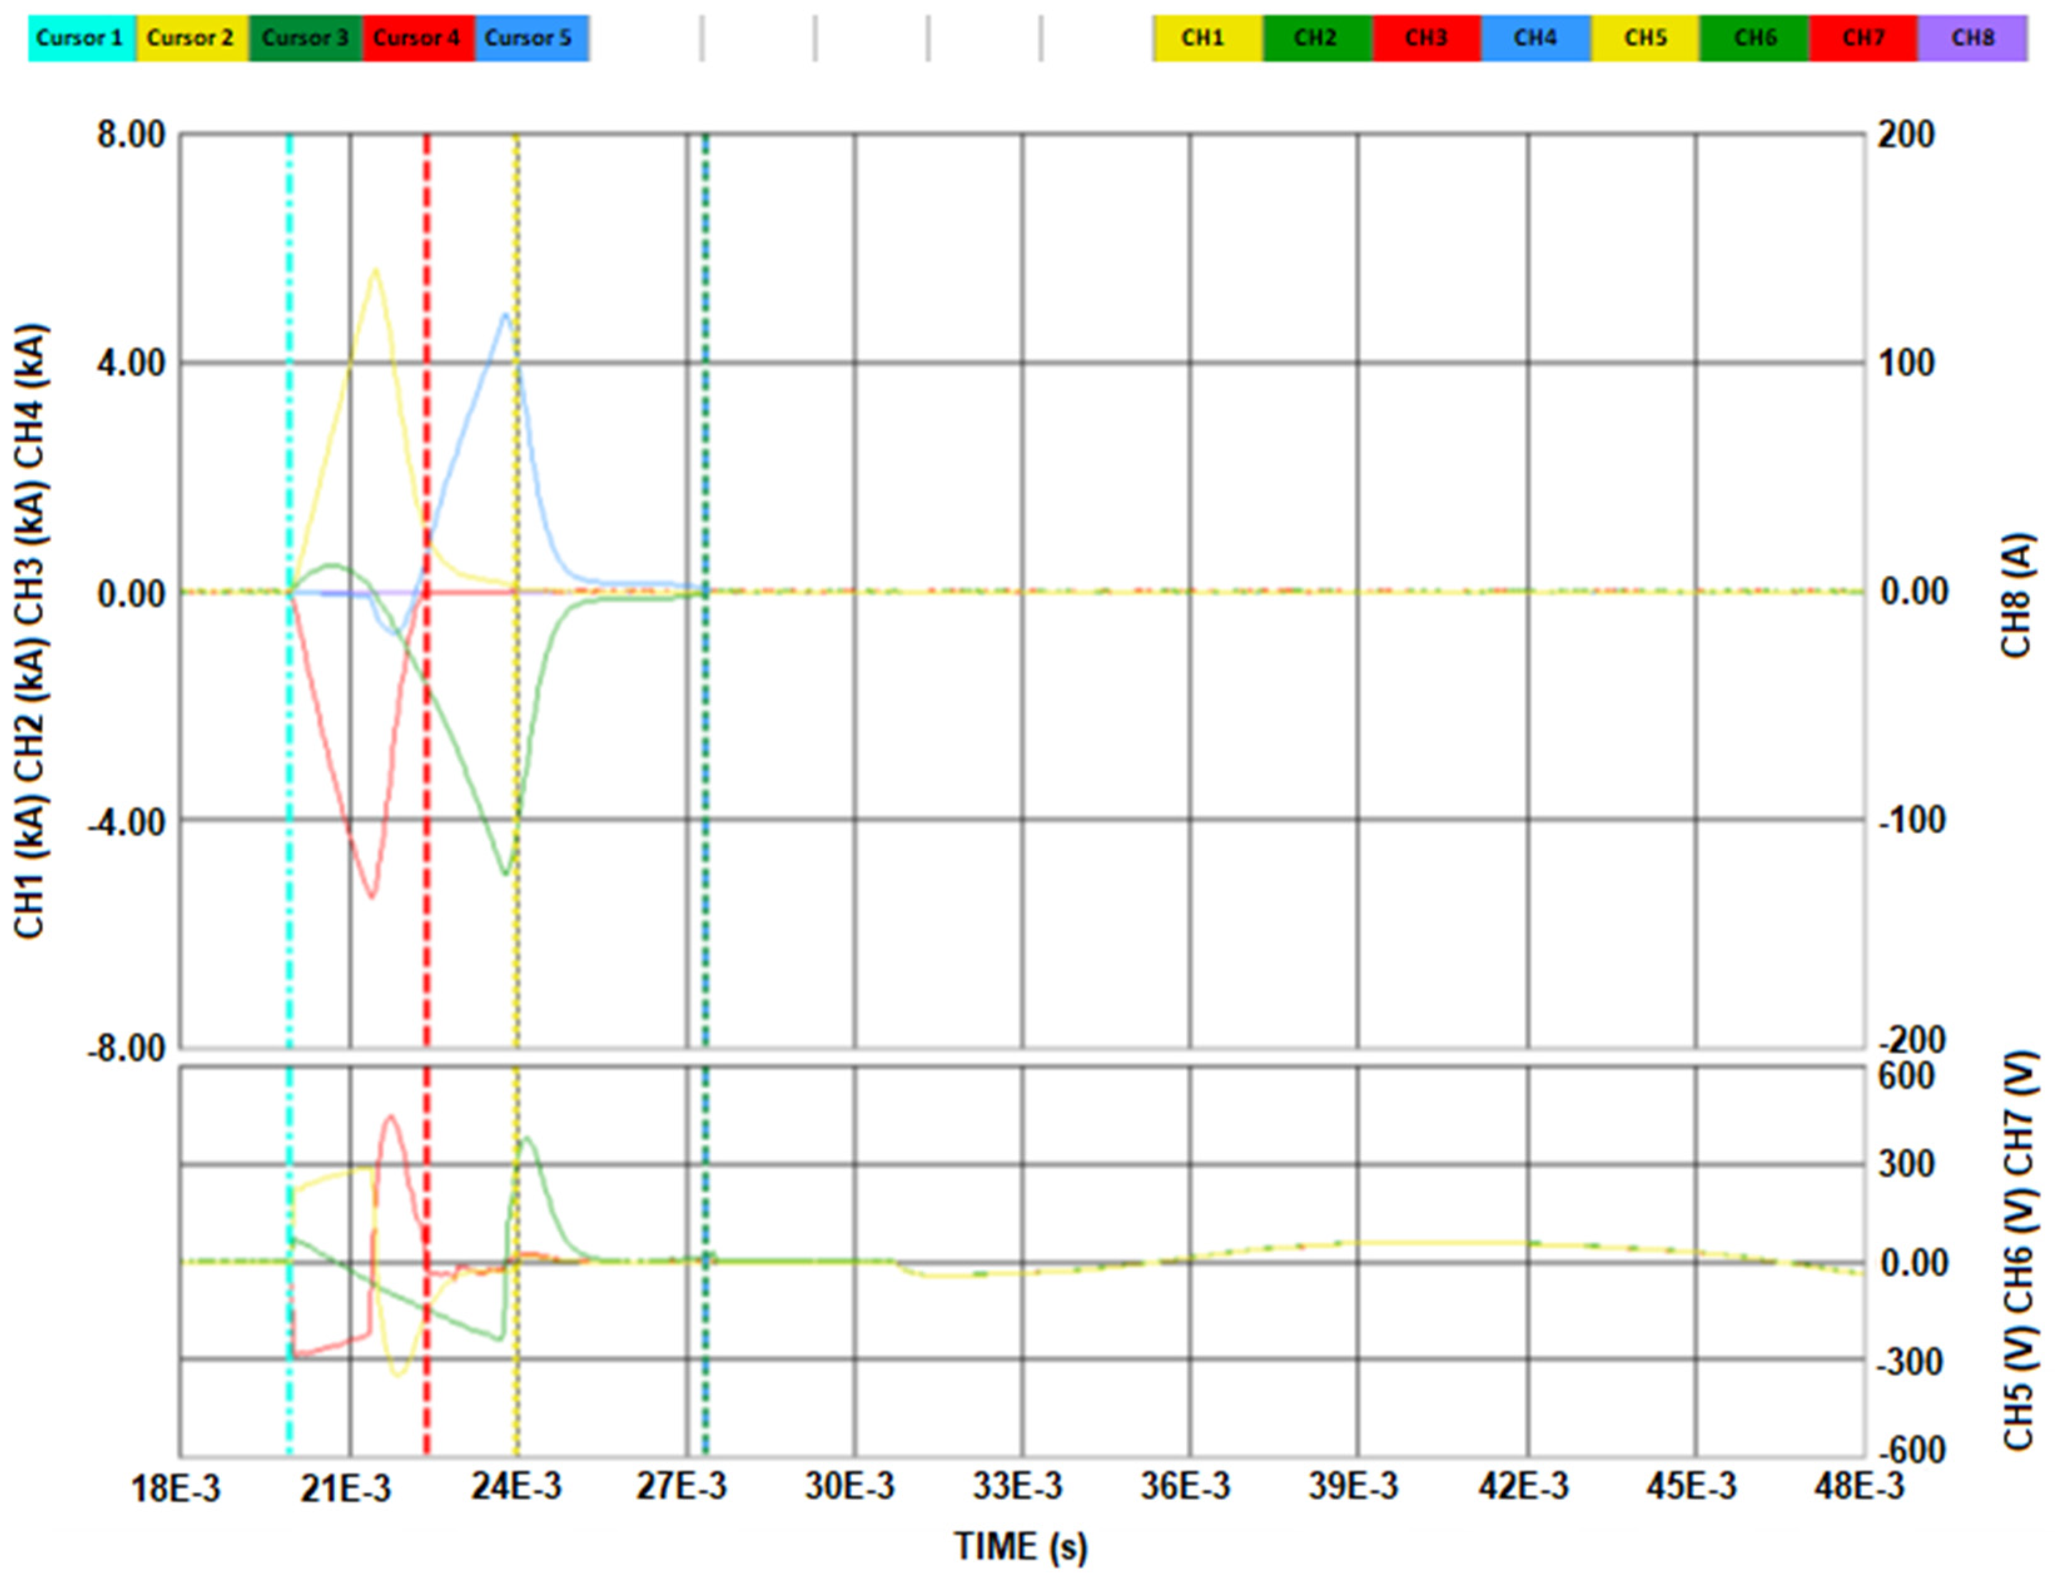Image resolution: width=2055 pixels, height=1584 pixels.
Task: Toggle the CH2 green channel button
Action: (1315, 39)
